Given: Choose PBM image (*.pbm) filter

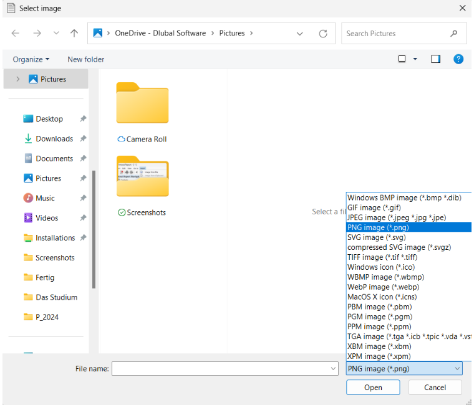Looking at the screenshot, I should [x=409, y=307].
